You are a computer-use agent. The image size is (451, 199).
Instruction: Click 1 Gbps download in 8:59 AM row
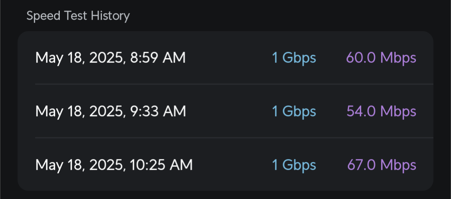pyautogui.click(x=294, y=58)
